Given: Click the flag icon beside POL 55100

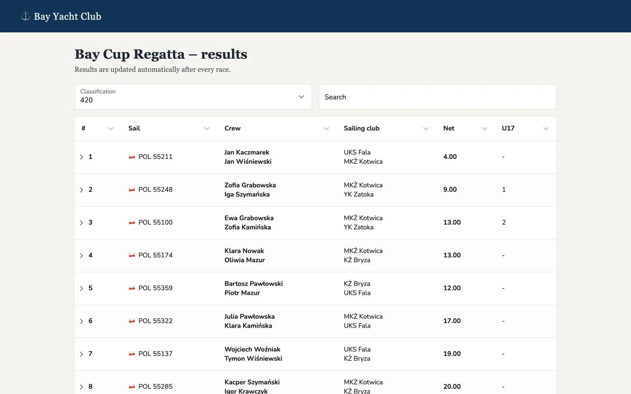Looking at the screenshot, I should click(132, 222).
